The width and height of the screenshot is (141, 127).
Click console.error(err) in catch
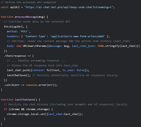pos(41,85)
